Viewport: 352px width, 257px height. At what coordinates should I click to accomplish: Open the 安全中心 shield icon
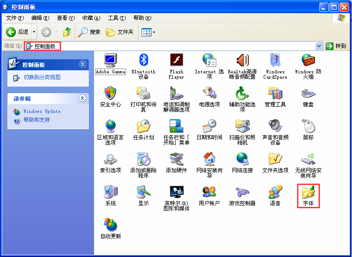(110, 93)
